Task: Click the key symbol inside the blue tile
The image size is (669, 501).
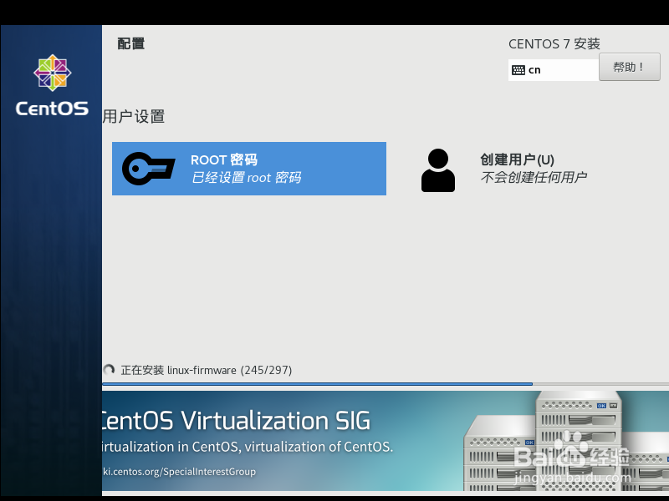Action: click(x=148, y=169)
